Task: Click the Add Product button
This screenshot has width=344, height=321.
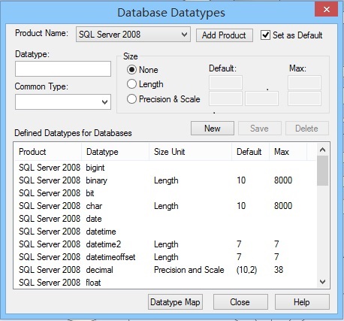Action: coord(225,35)
